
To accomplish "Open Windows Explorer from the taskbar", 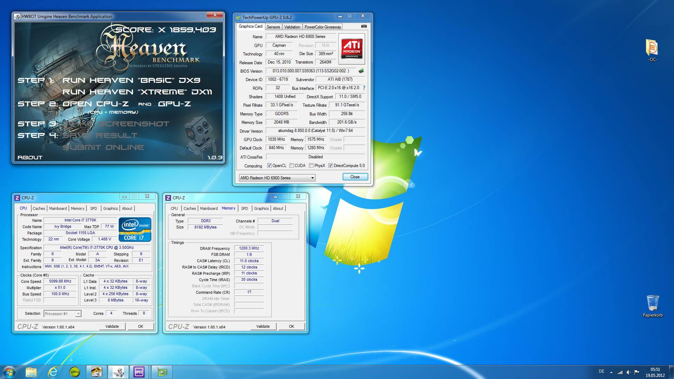I will coord(31,372).
